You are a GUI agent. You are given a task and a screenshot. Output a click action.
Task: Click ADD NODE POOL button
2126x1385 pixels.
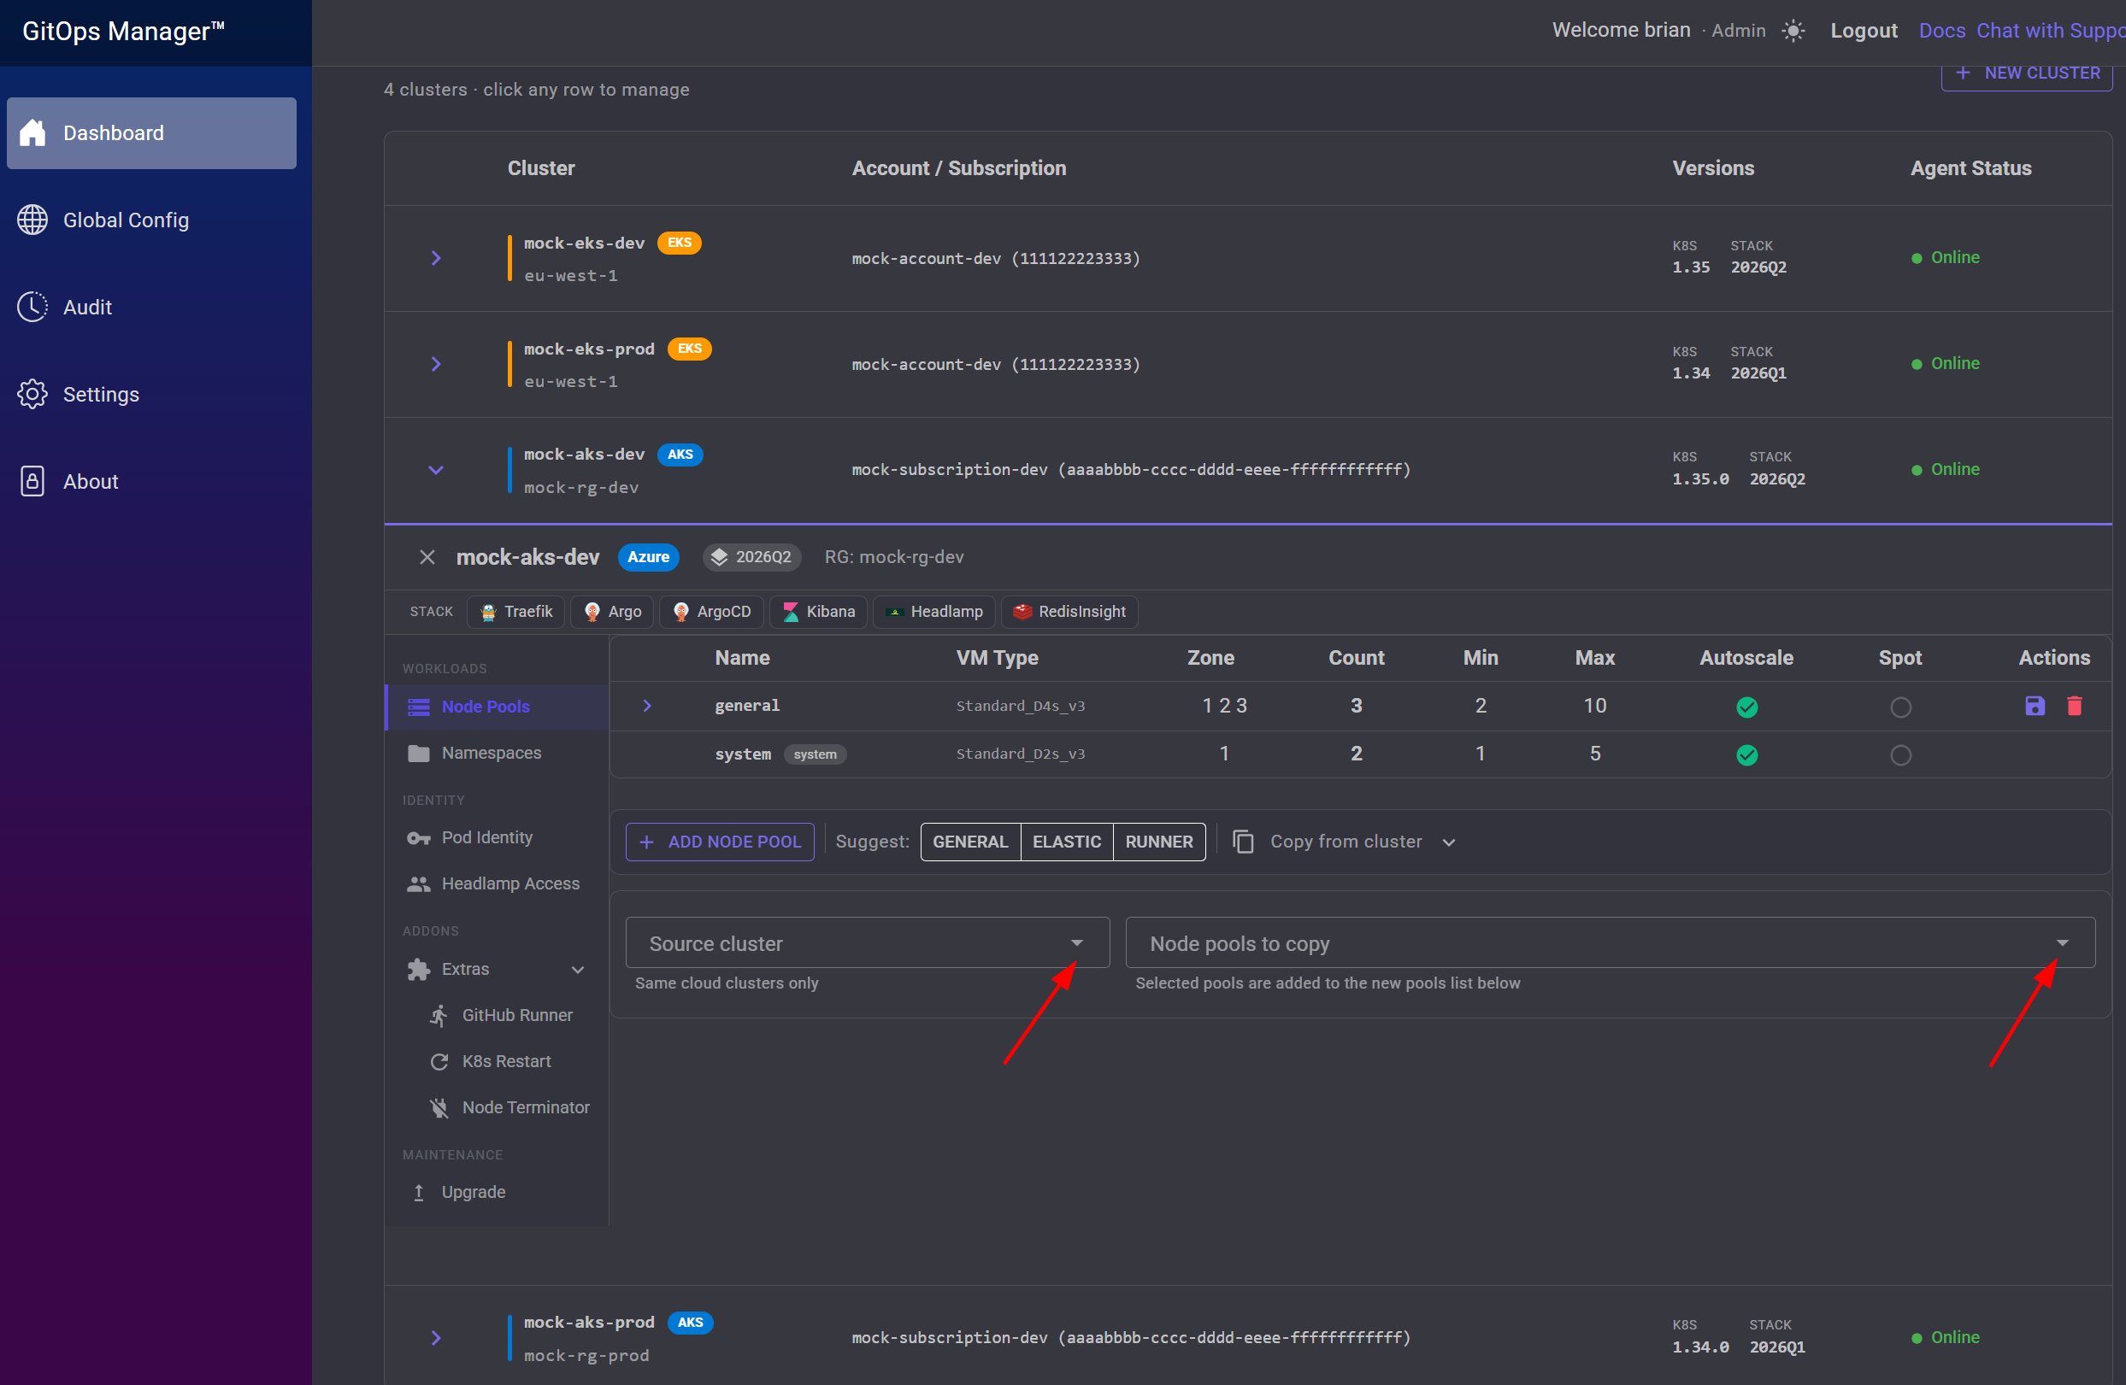[x=720, y=842]
